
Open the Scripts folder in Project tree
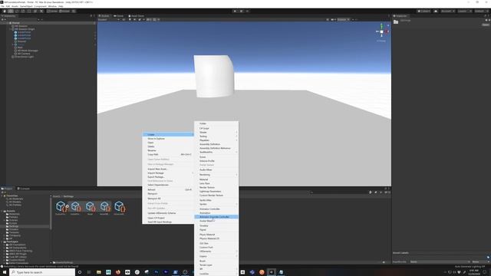point(13,223)
